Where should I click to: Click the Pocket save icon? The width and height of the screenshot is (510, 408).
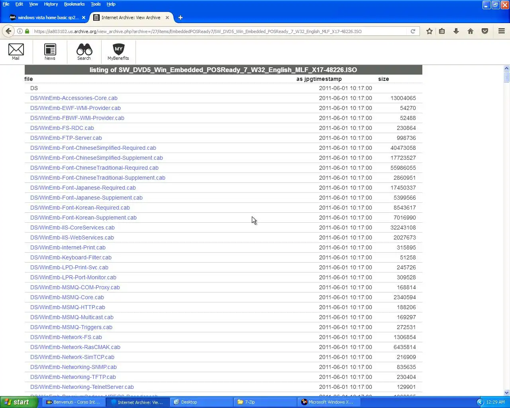point(485,31)
